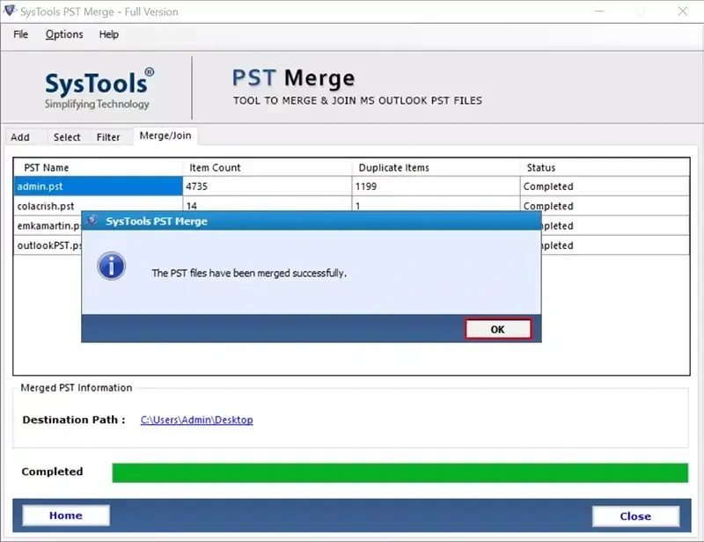Click the blue information icon in dialog
Screen dimensions: 704x542
point(112,266)
